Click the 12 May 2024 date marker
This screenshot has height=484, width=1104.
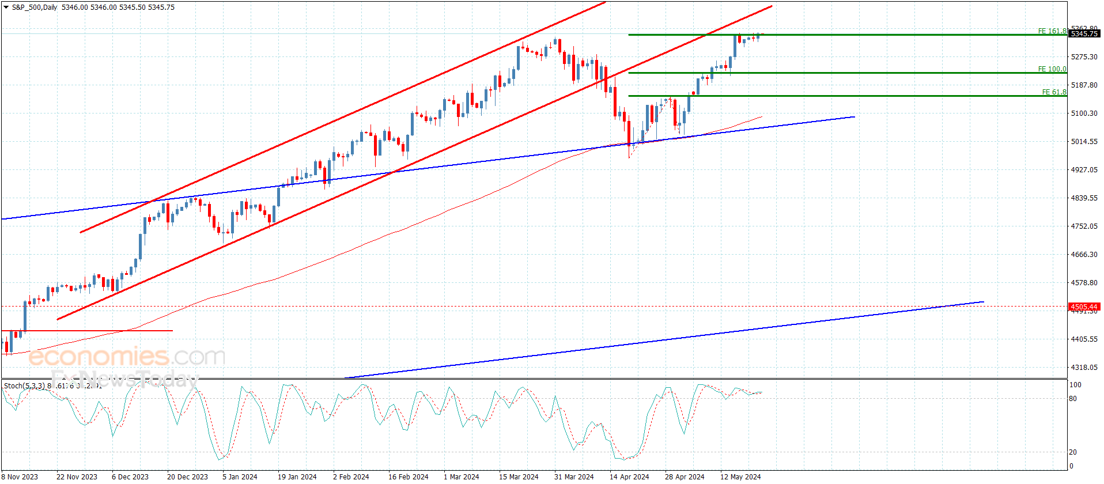[x=740, y=477]
